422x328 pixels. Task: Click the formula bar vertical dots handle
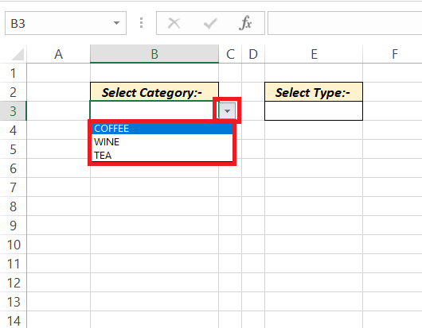[141, 23]
